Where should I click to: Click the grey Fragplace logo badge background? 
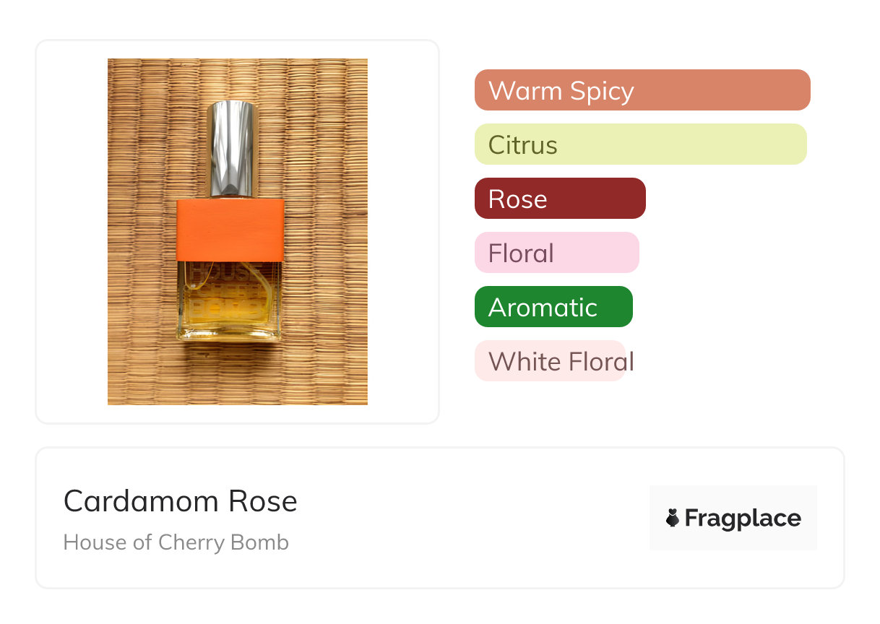(733, 498)
